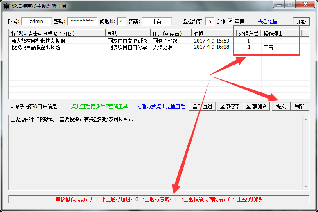Click the 提交 submit button

point(281,106)
